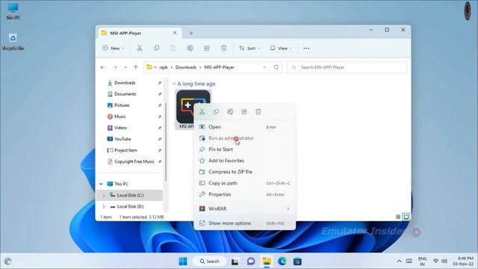
Task: Go back with the back arrow
Action: pyautogui.click(x=103, y=67)
